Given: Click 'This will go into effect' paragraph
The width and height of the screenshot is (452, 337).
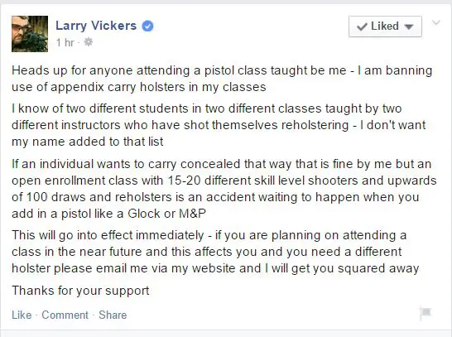Looking at the screenshot, I should [x=215, y=252].
